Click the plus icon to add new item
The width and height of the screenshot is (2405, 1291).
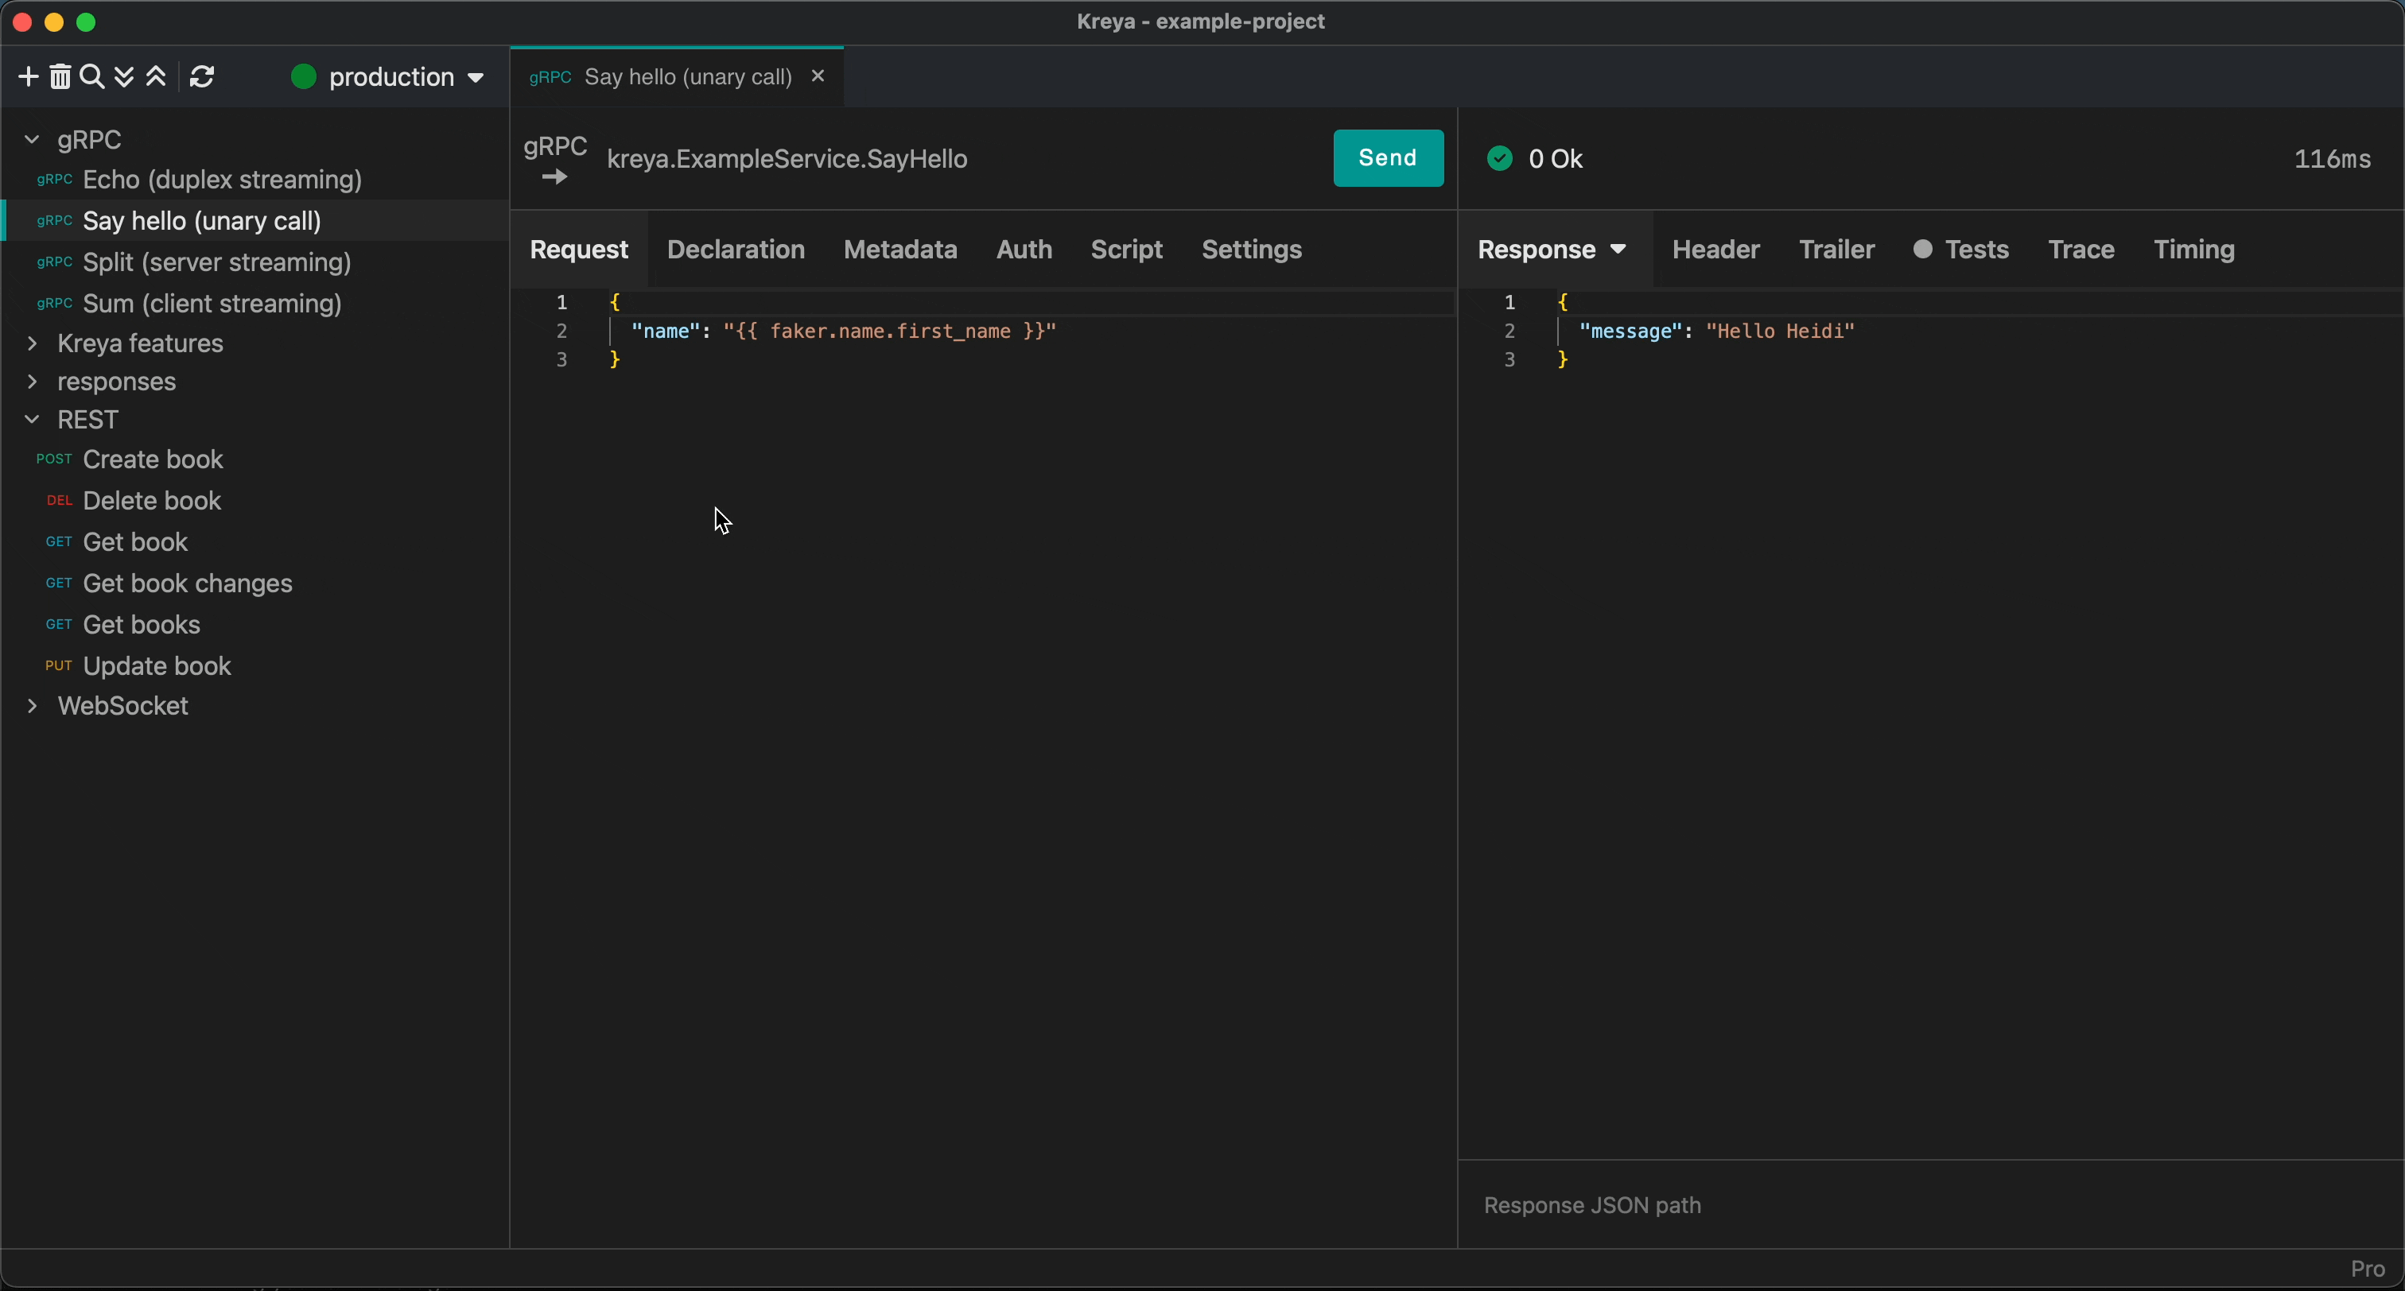point(28,76)
